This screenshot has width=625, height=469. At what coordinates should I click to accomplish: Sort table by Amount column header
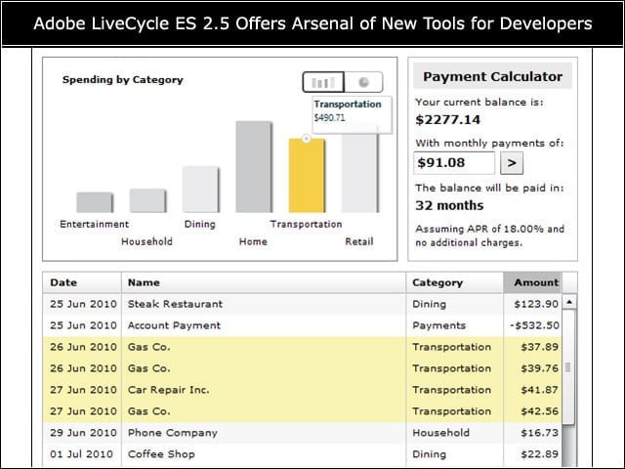[x=532, y=282]
